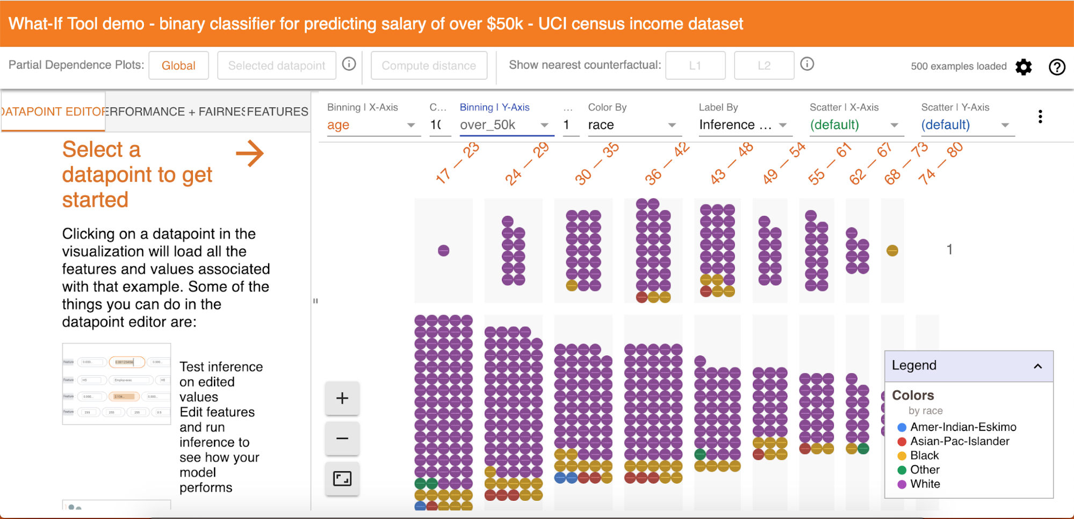Click the fit-to-screen icon

click(342, 478)
